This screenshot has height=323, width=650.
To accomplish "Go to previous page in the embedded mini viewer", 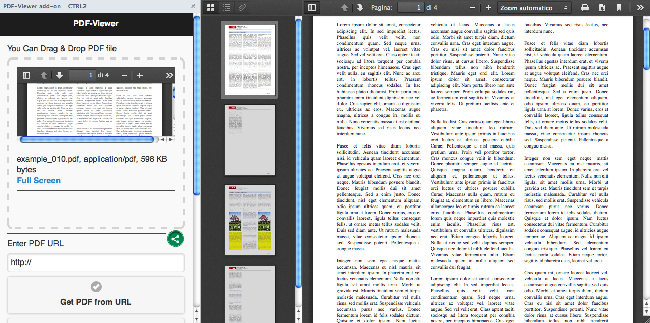I will pyautogui.click(x=44, y=75).
